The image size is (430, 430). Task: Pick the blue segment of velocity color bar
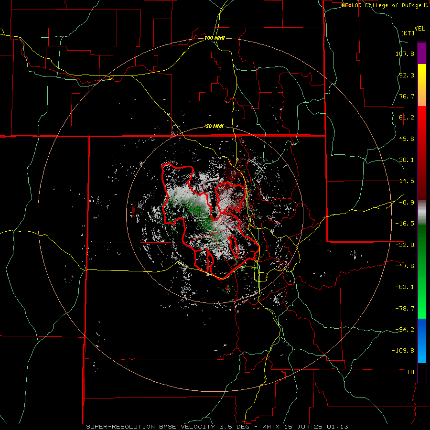point(422,341)
